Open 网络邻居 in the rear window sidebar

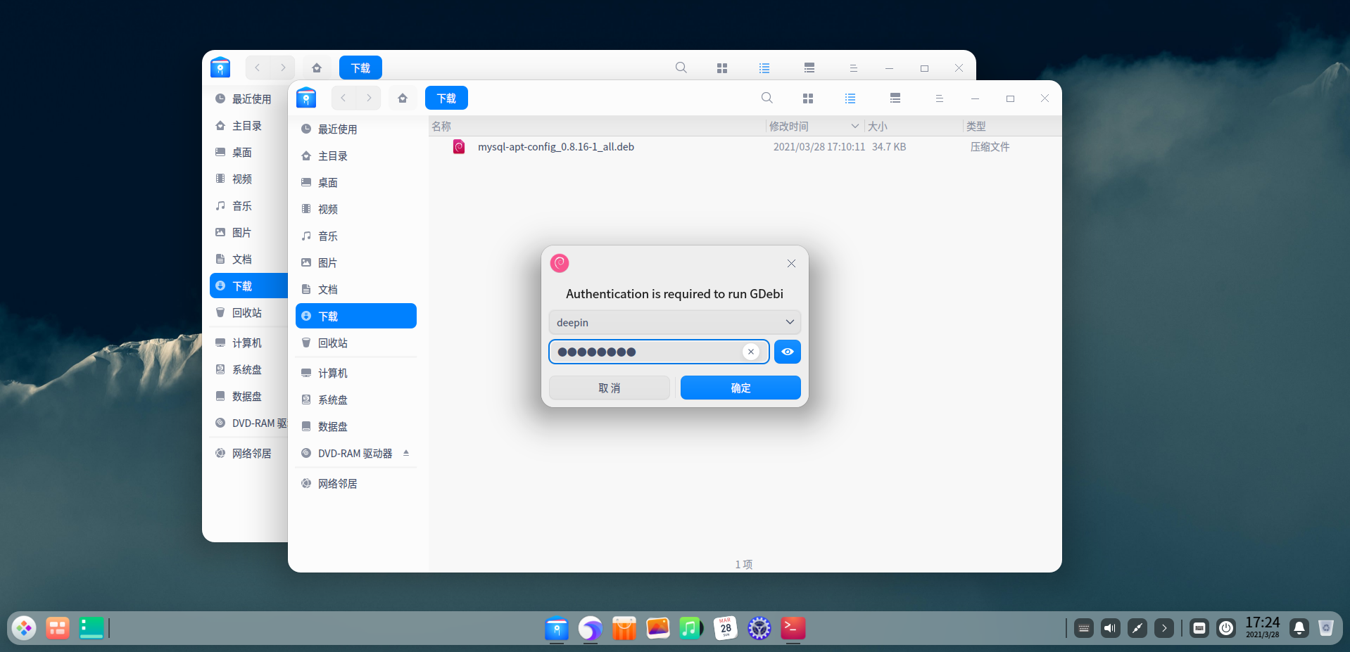pos(248,453)
